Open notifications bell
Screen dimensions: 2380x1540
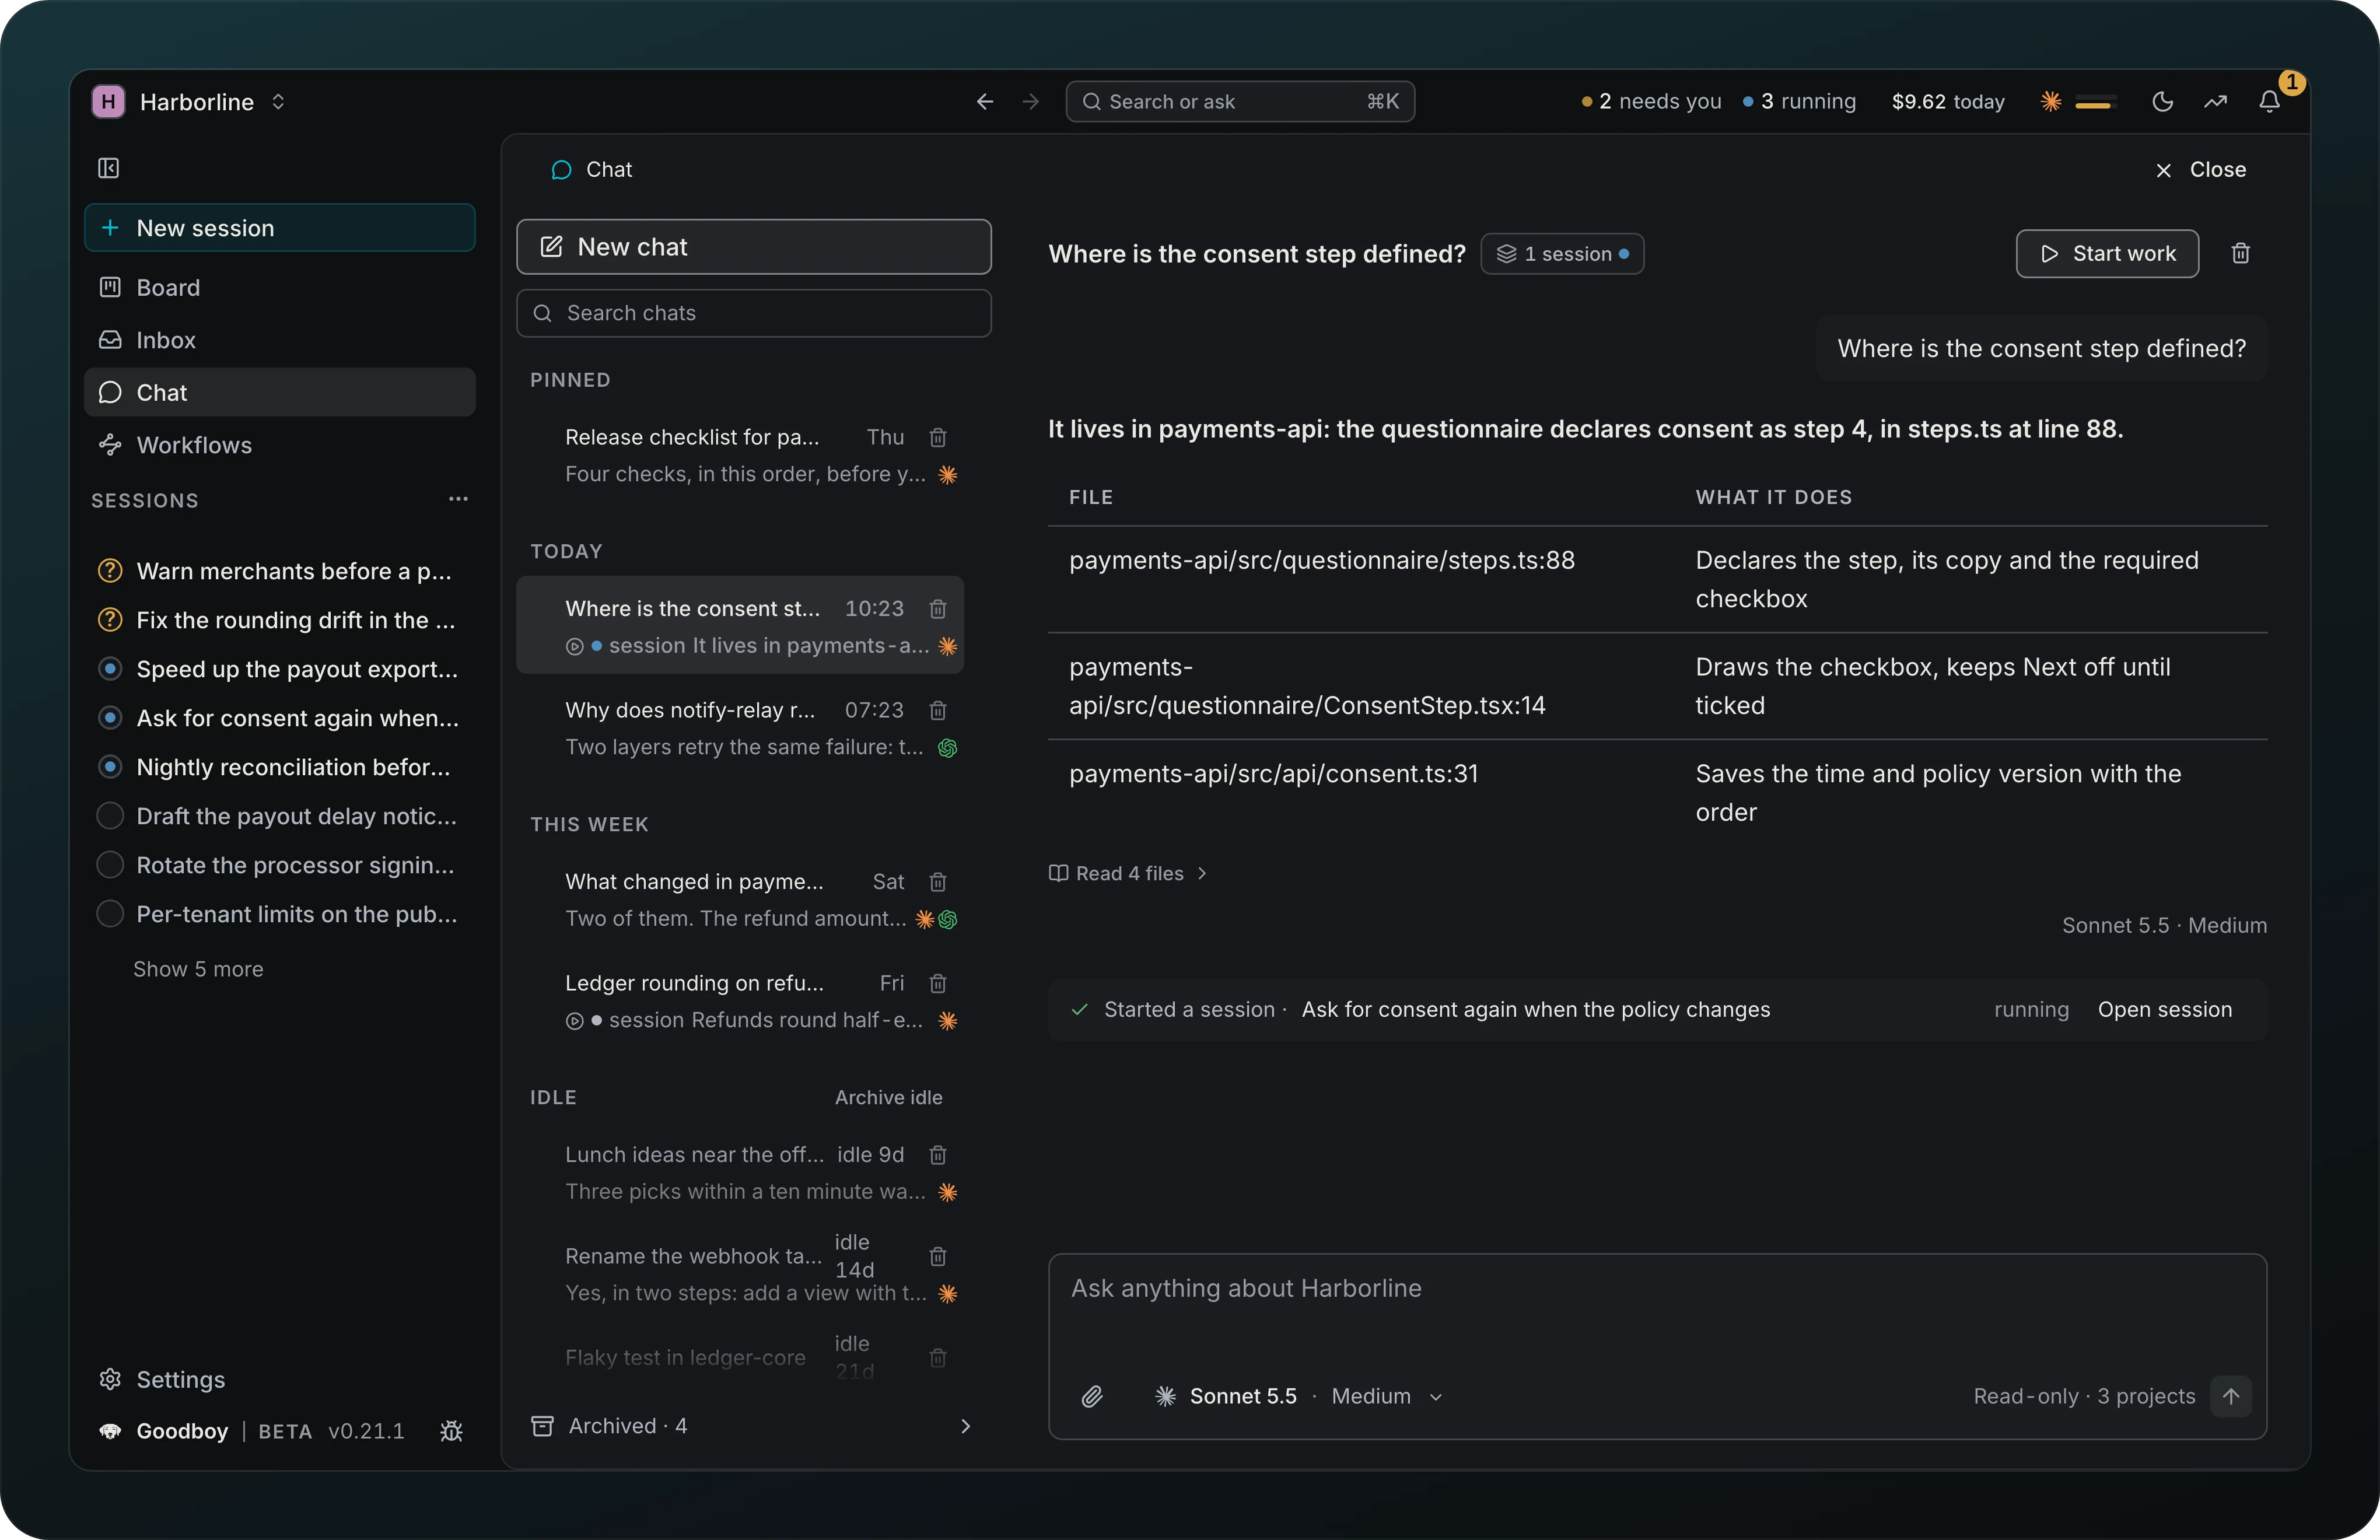coord(2269,102)
